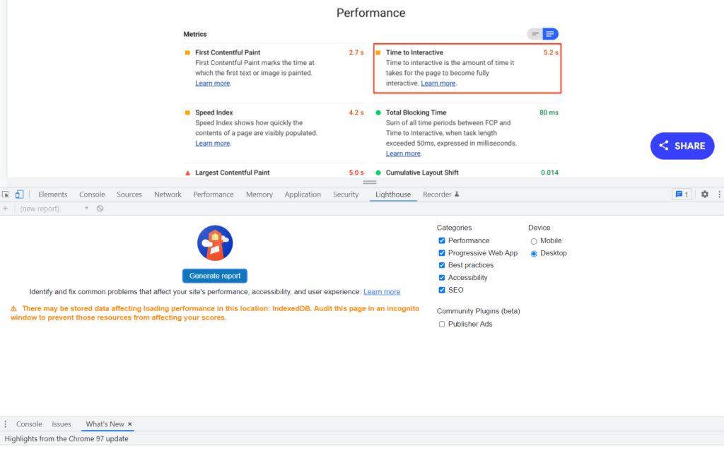Click the Generate report button
Viewport: 724px width, 449px height.
click(x=214, y=276)
